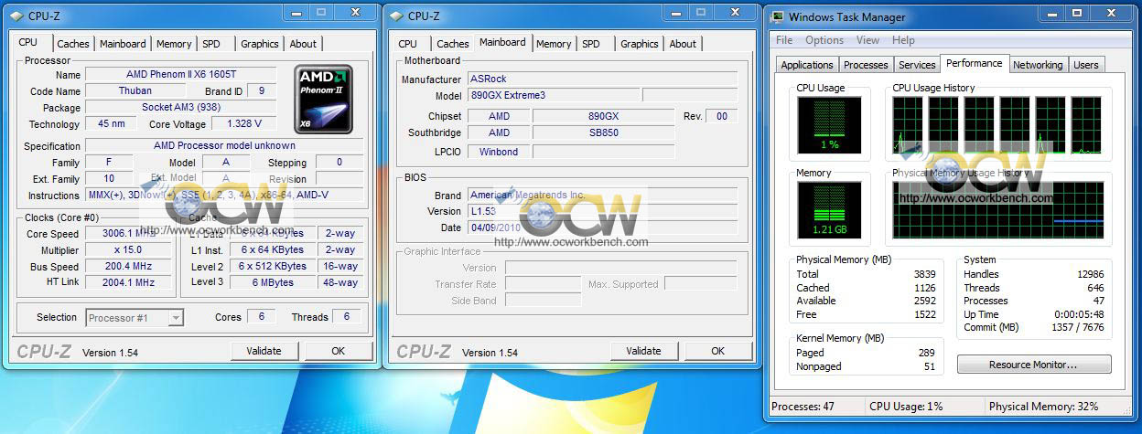Open the View menu in Task Manager
Screen dimensions: 1142x434
tap(867, 40)
